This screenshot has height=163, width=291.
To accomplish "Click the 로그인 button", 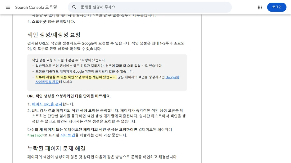I will 276,7.
